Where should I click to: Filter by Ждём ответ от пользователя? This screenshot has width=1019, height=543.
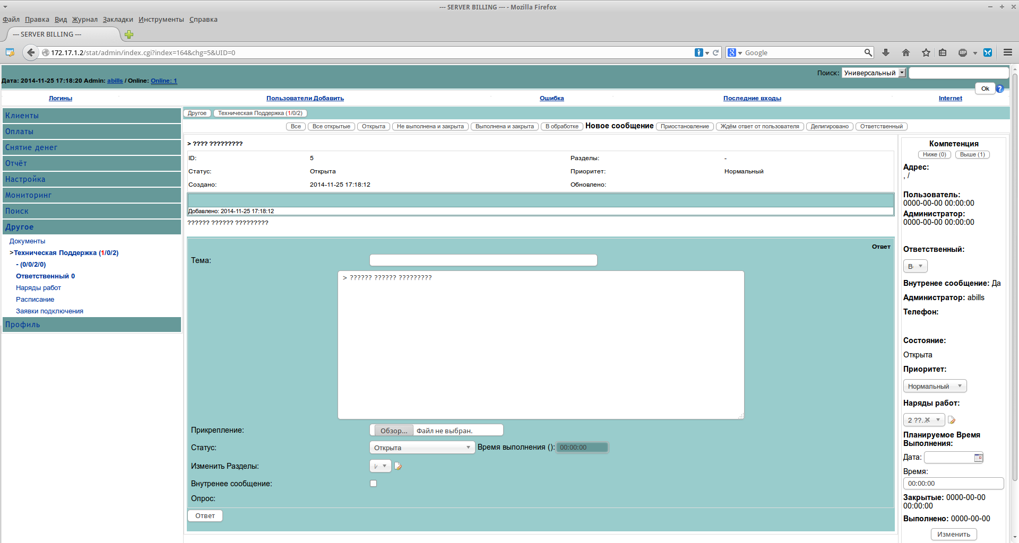759,127
